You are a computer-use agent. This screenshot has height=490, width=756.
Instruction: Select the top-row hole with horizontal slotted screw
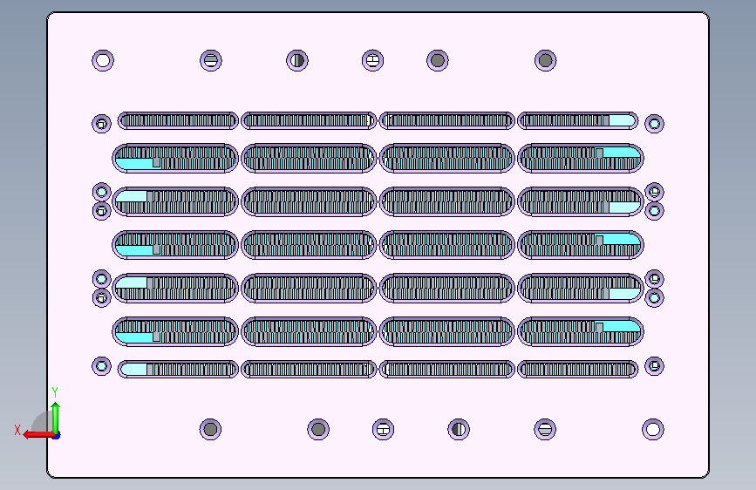pos(211,61)
